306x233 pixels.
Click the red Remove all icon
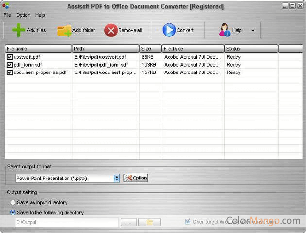111,30
